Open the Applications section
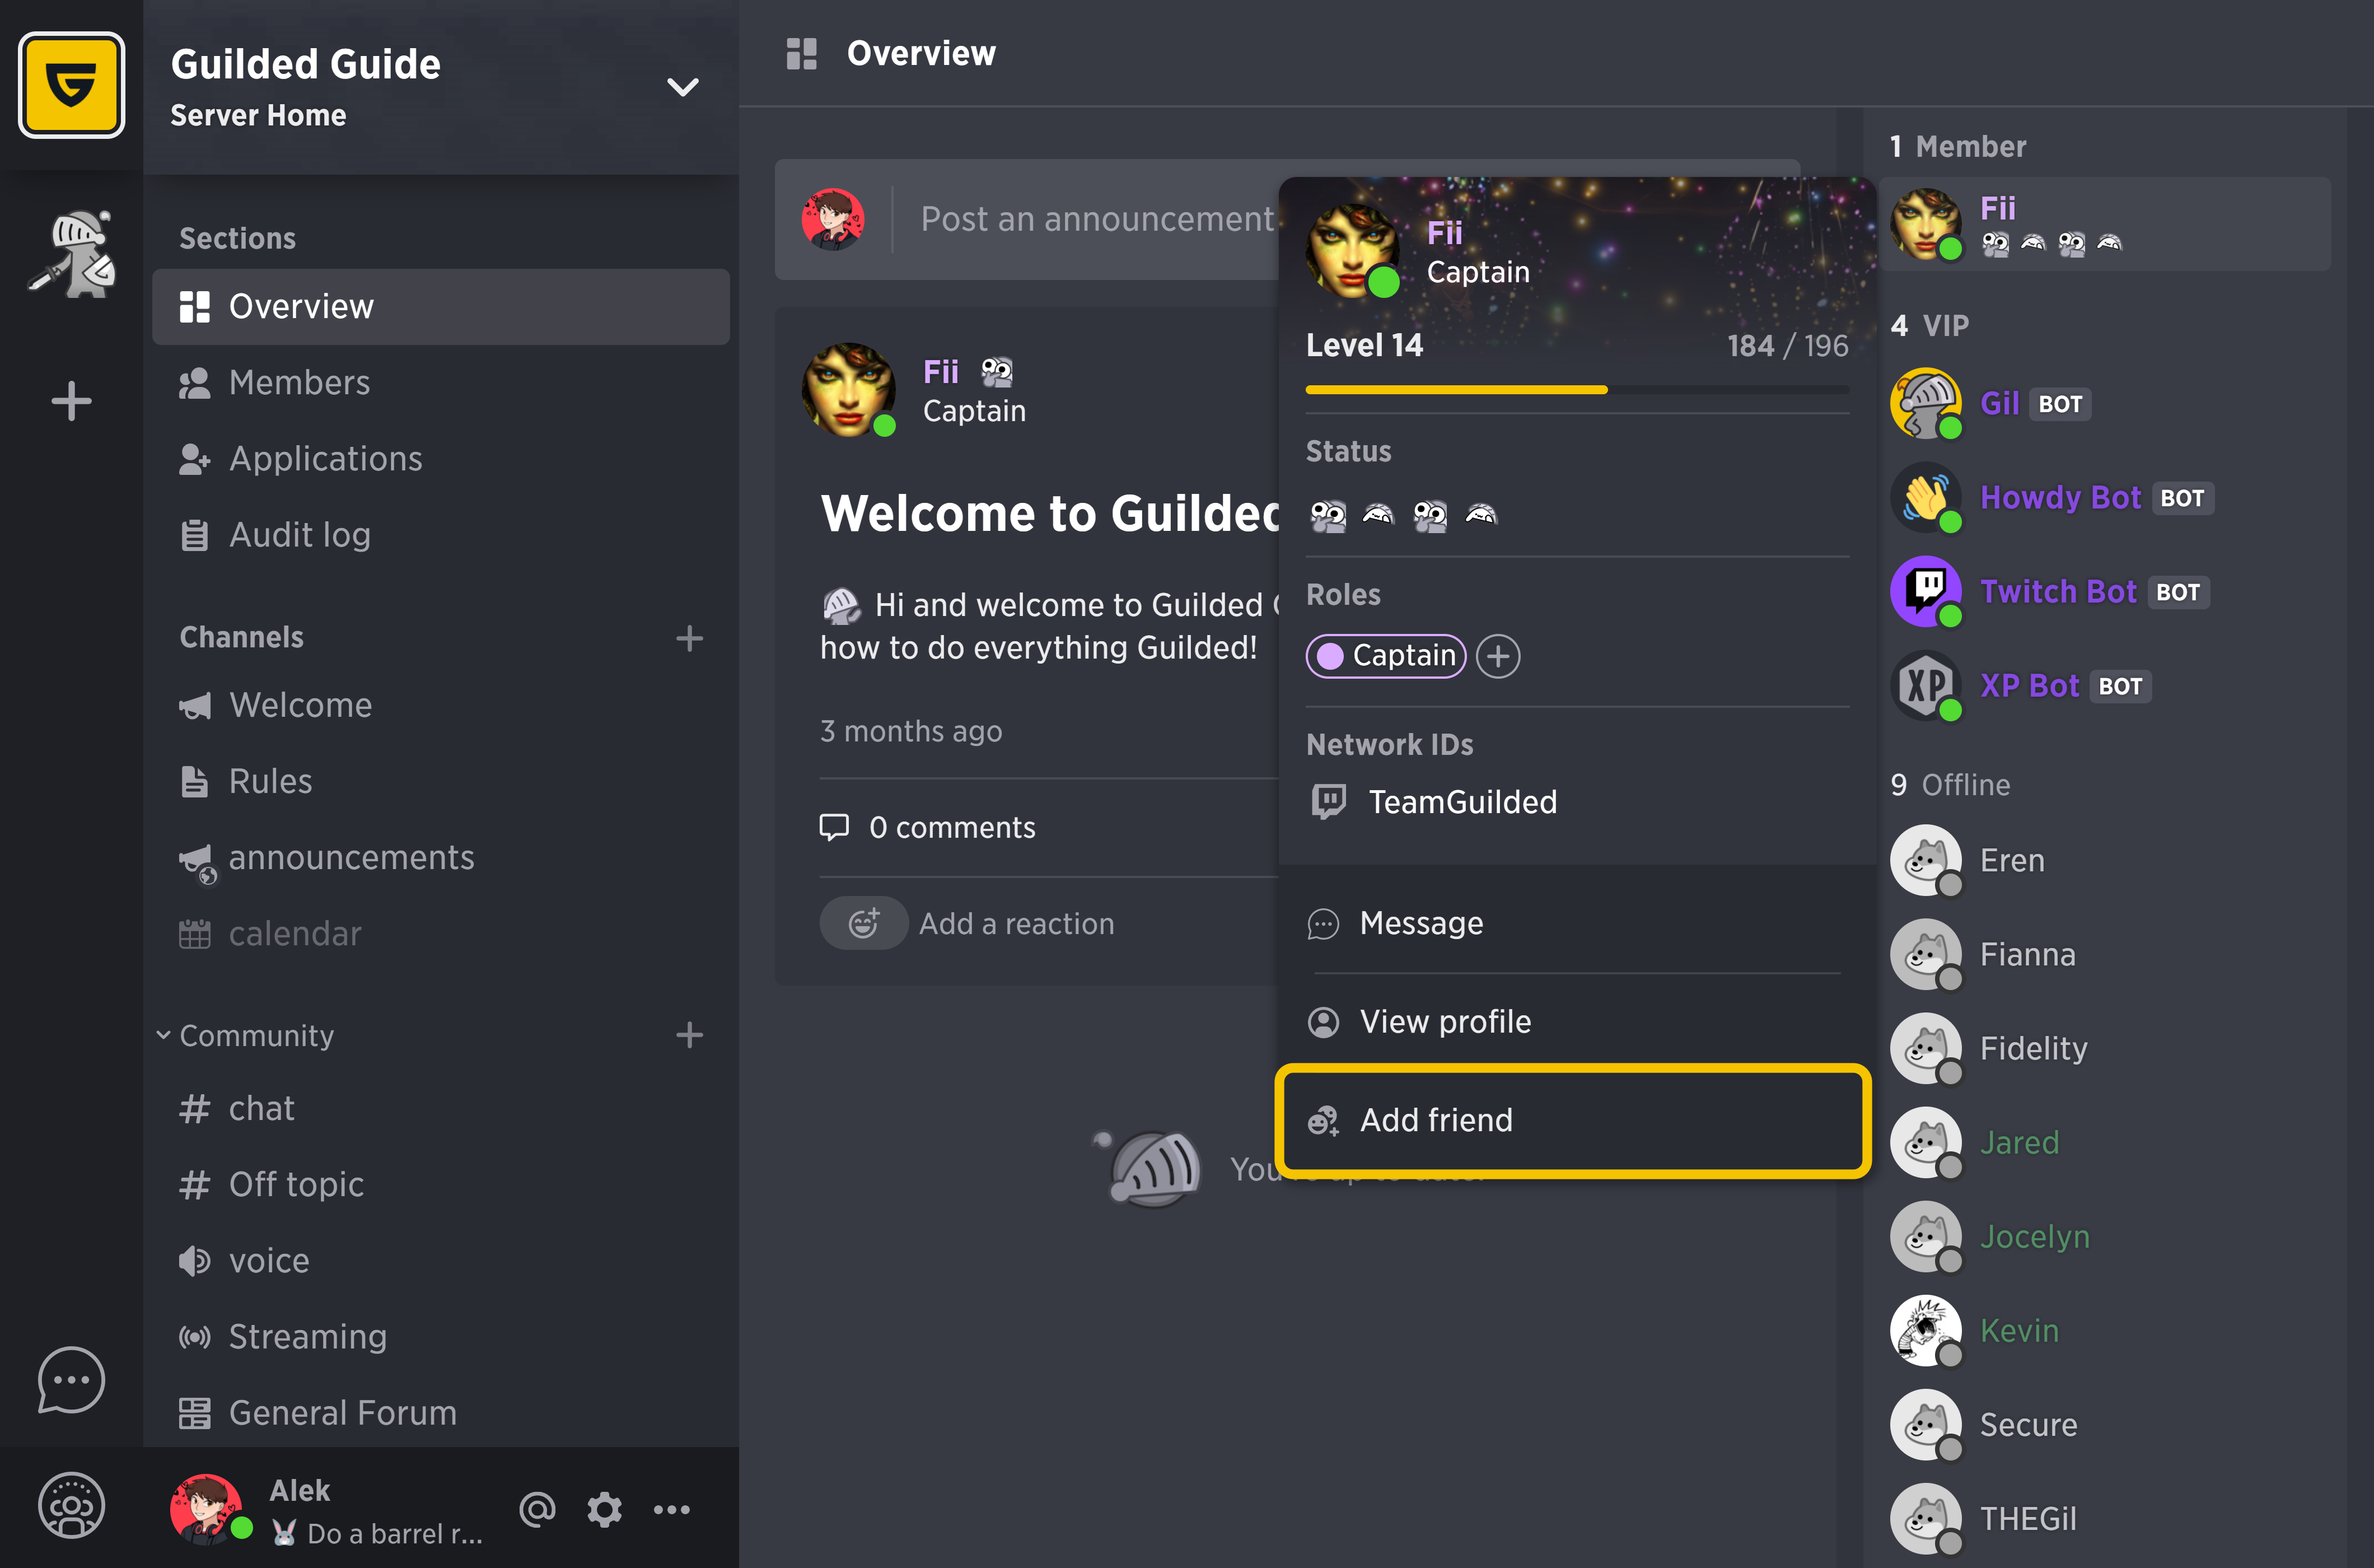This screenshot has width=2374, height=1568. click(x=441, y=458)
